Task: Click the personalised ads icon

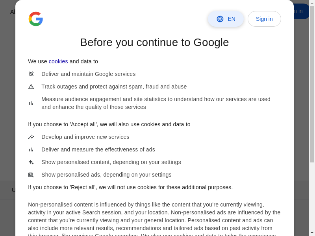Action: tap(31, 175)
